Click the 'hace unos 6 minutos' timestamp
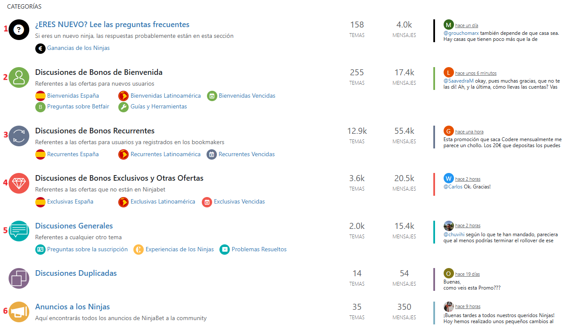Viewport: 571px width, 330px height. point(476,73)
